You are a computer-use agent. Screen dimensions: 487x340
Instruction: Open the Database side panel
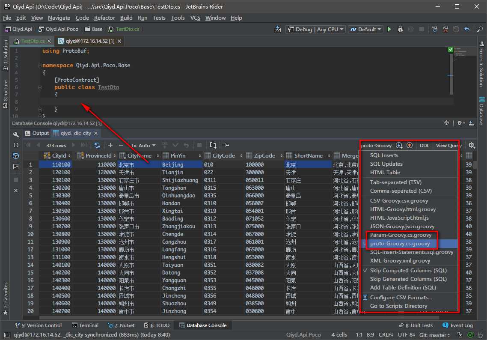[481, 110]
